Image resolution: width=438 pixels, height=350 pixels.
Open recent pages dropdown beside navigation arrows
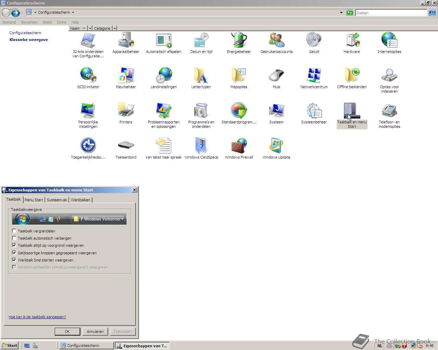[21, 13]
